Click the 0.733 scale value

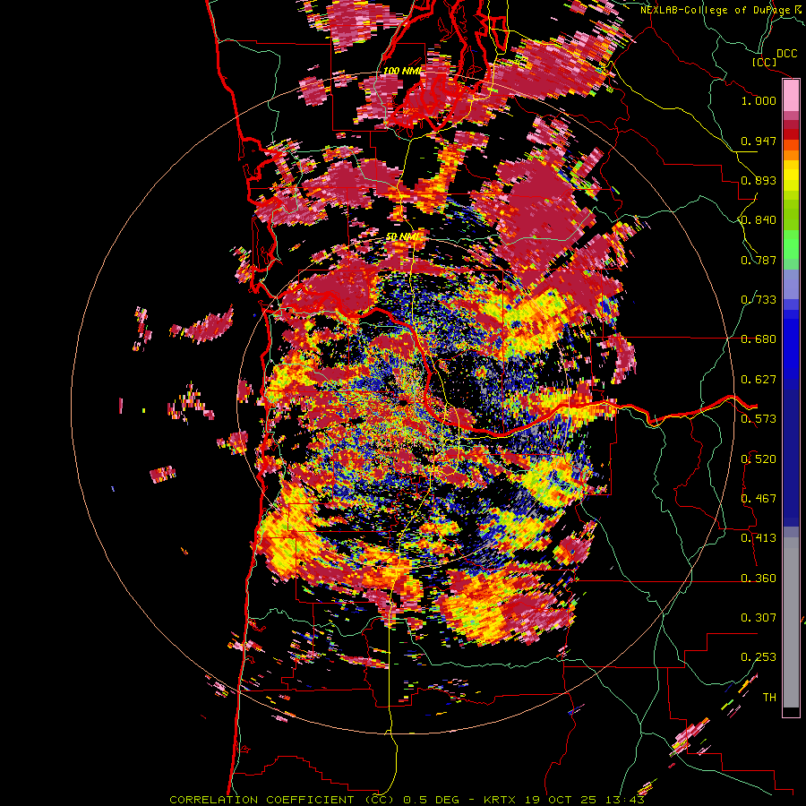pos(759,300)
